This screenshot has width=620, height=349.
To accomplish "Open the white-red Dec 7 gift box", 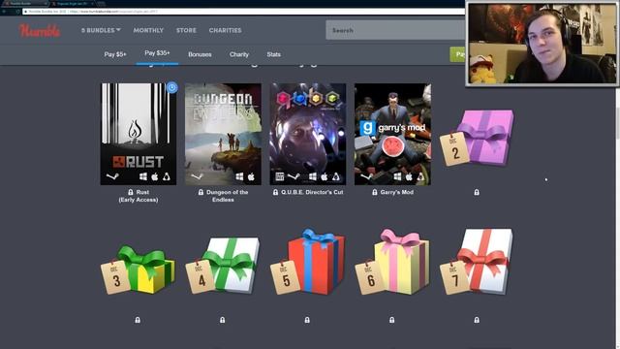I will pyautogui.click(x=477, y=262).
